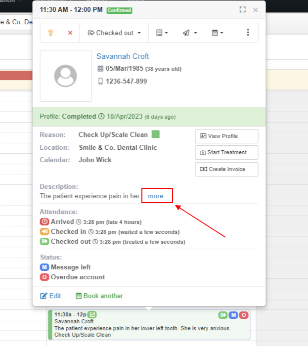Open the three-dot more options menu

[x=248, y=33]
